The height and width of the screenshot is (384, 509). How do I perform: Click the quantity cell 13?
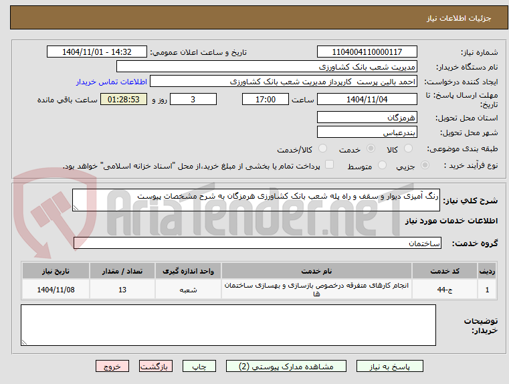coord(122,289)
